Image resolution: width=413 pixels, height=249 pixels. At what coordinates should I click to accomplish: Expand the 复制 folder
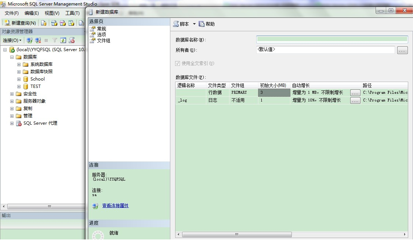[12, 109]
